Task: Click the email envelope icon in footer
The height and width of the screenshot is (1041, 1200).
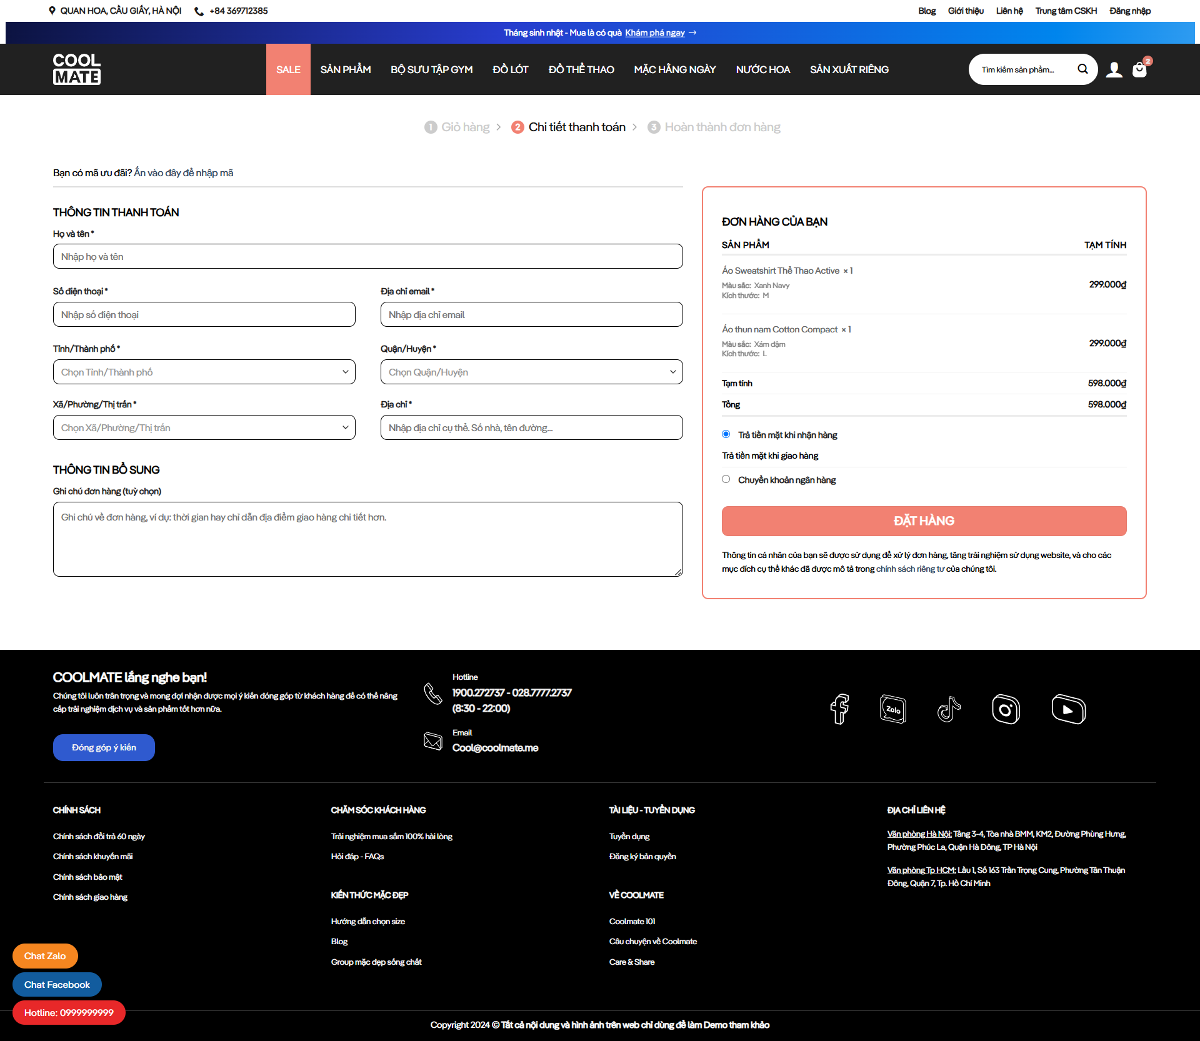Action: [x=432, y=741]
